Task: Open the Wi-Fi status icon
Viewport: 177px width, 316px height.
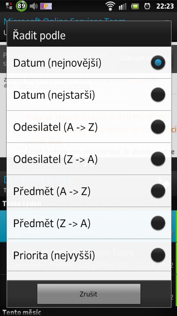Action: point(110,6)
